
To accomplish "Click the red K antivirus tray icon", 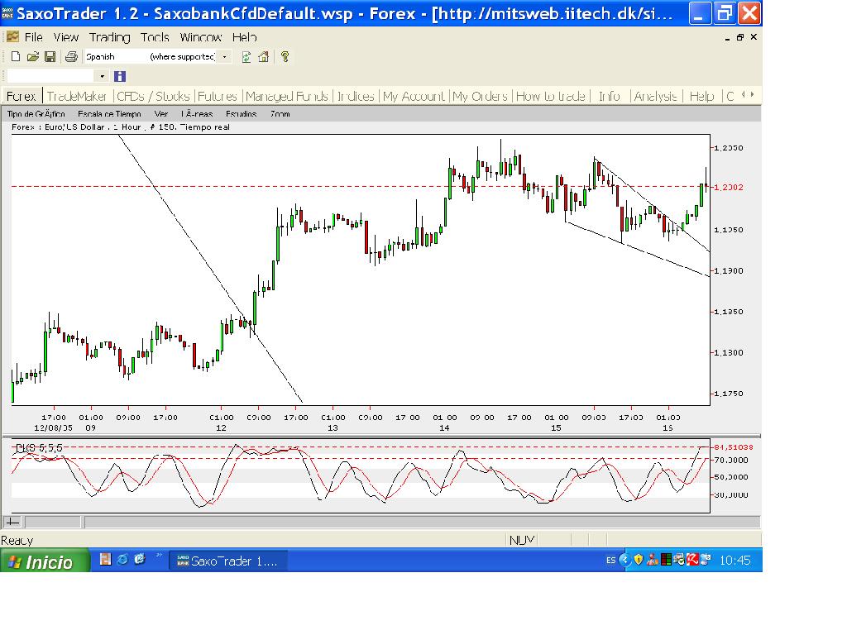I will click(x=692, y=560).
